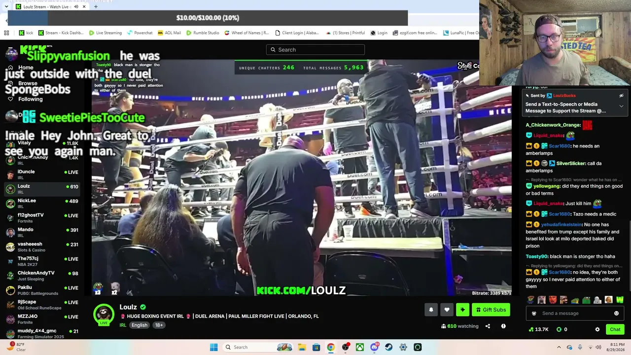Open the green points balance 13.7K
The image size is (631, 355).
(x=538, y=329)
